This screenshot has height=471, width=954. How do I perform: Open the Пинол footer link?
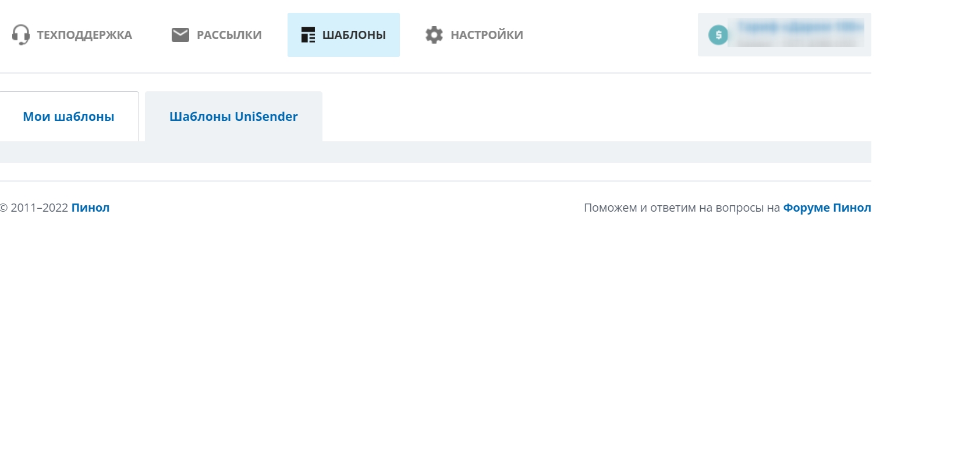[x=90, y=208]
